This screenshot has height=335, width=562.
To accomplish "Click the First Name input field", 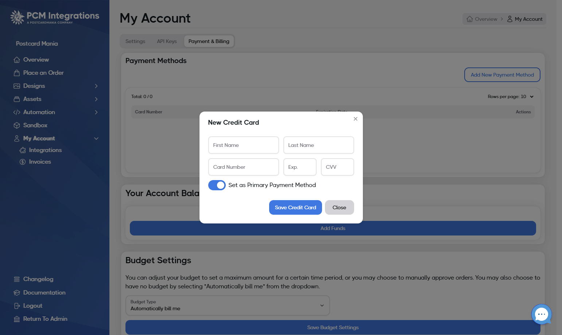I will point(244,145).
